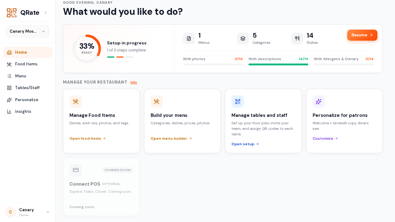Click the Personalize for patrons sparkle icon
This screenshot has width=395, height=222.
(319, 101)
